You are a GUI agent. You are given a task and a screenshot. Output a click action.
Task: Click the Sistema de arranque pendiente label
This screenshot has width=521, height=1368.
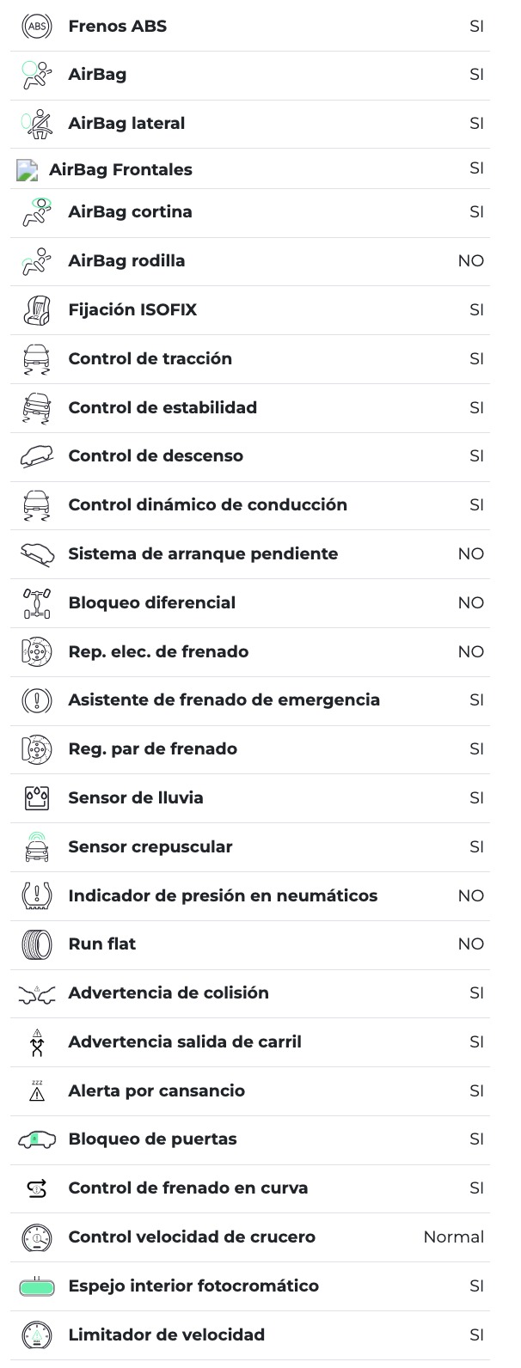coord(203,554)
